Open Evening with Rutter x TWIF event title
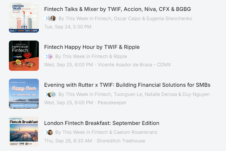Viewport: 226px width, 151px height. (127, 85)
